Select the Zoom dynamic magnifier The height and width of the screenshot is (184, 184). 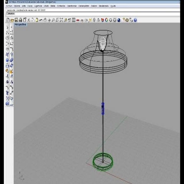tap(53, 20)
